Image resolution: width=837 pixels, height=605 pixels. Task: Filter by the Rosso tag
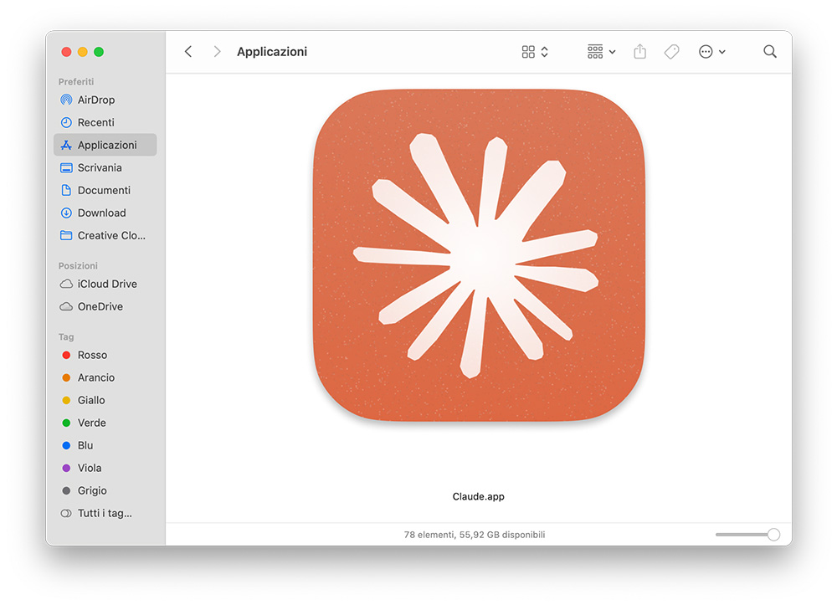tap(105, 355)
